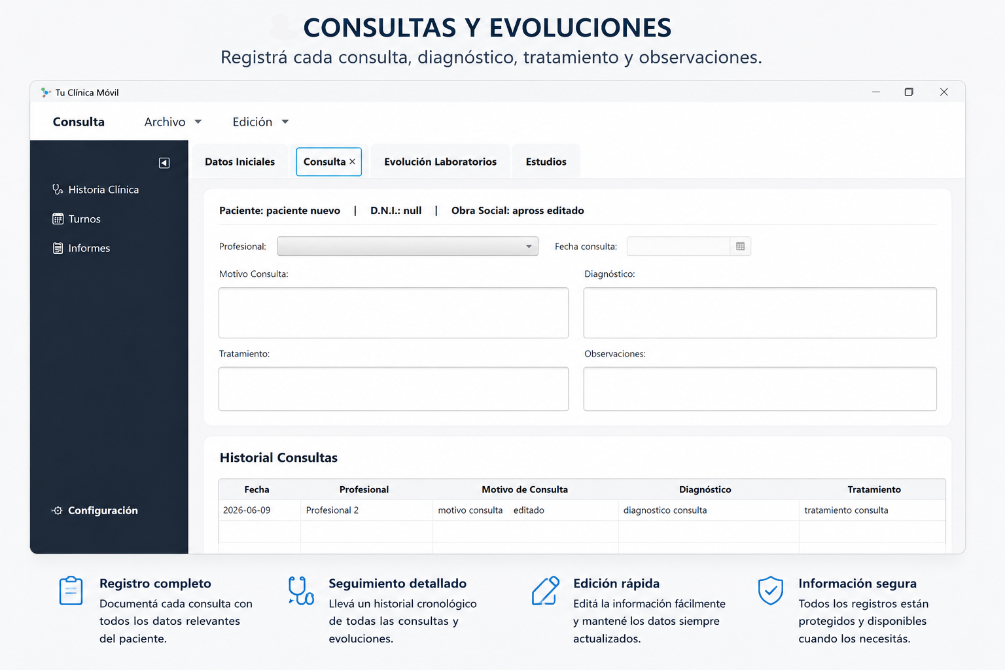Maximize the Tu Clínica Móvil window
This screenshot has height=670, width=1005.
click(x=909, y=92)
